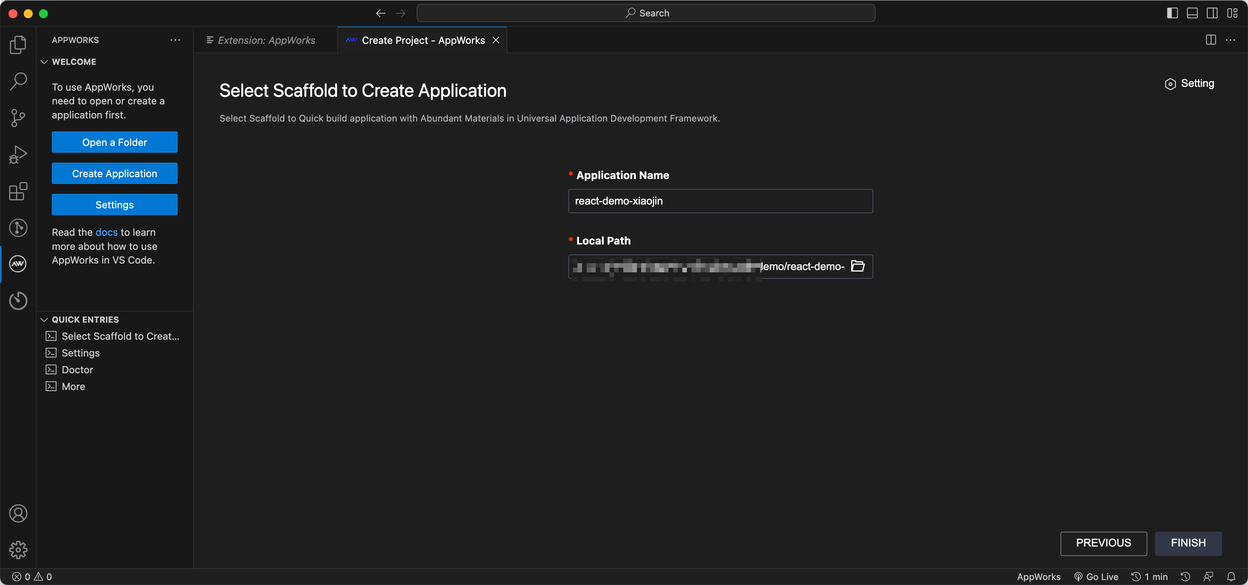Toggle the secondary side bar
Viewport: 1248px width, 585px height.
(x=1212, y=13)
